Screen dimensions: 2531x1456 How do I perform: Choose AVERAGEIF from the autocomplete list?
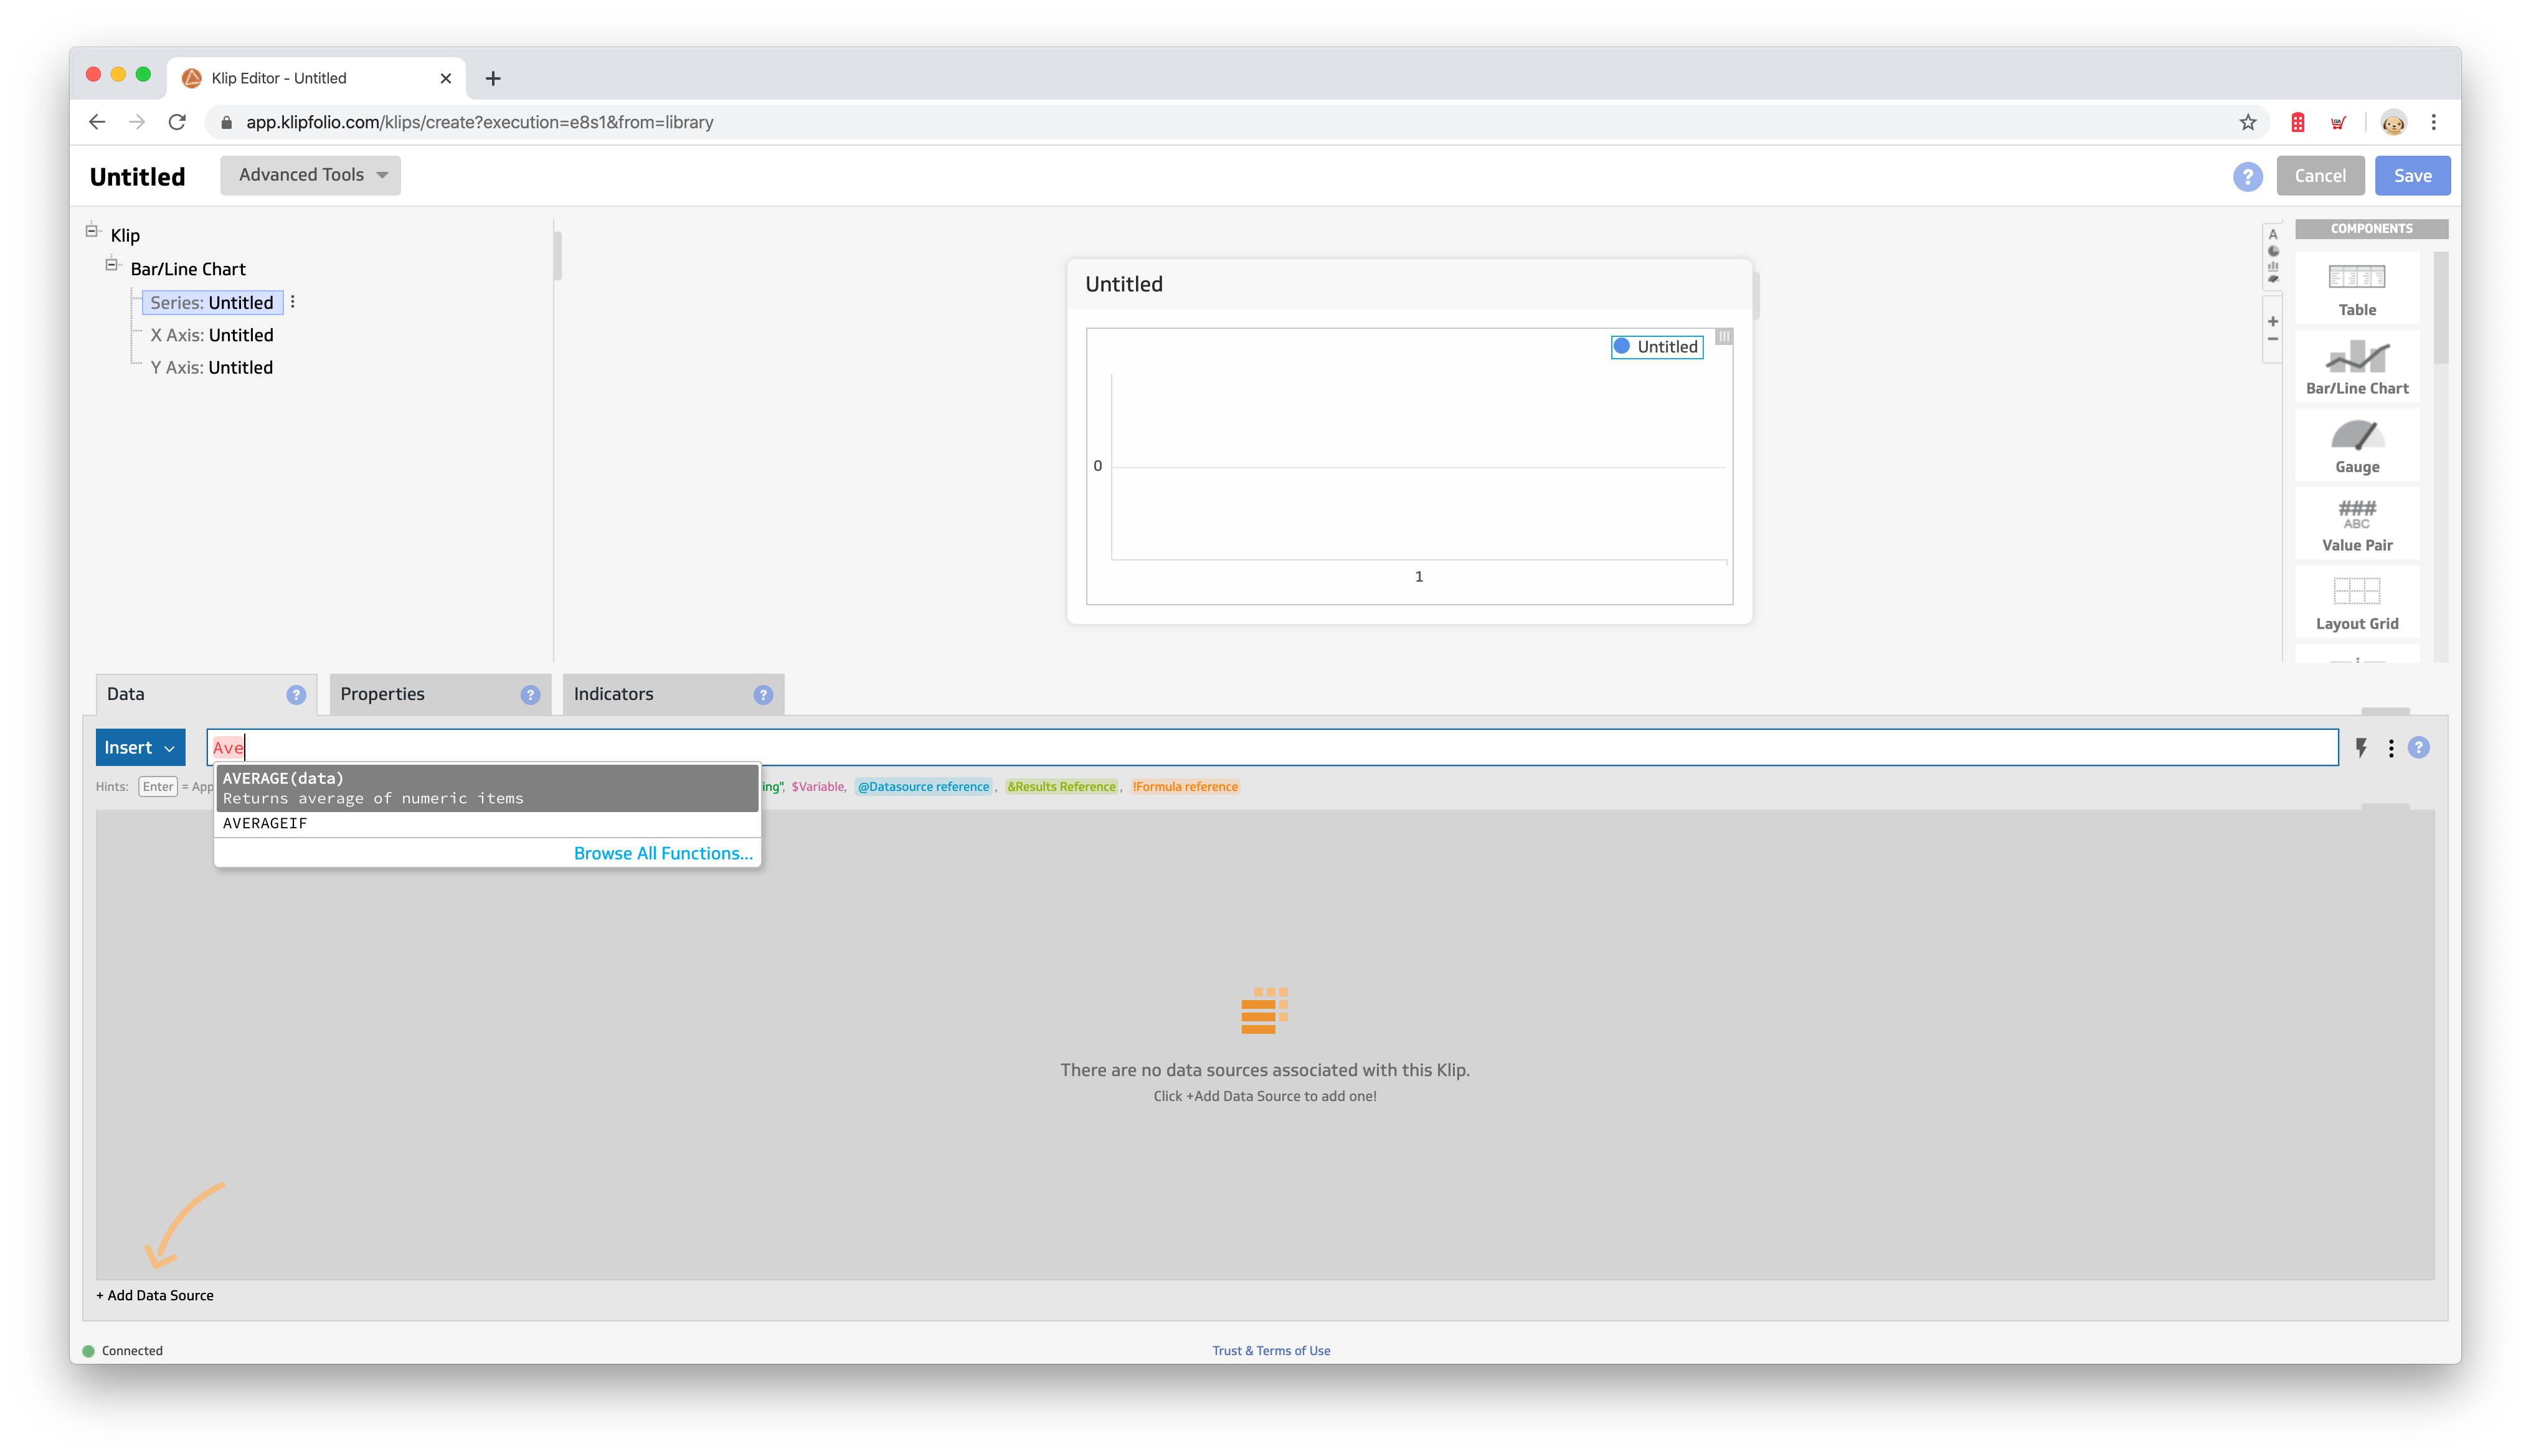click(x=487, y=824)
